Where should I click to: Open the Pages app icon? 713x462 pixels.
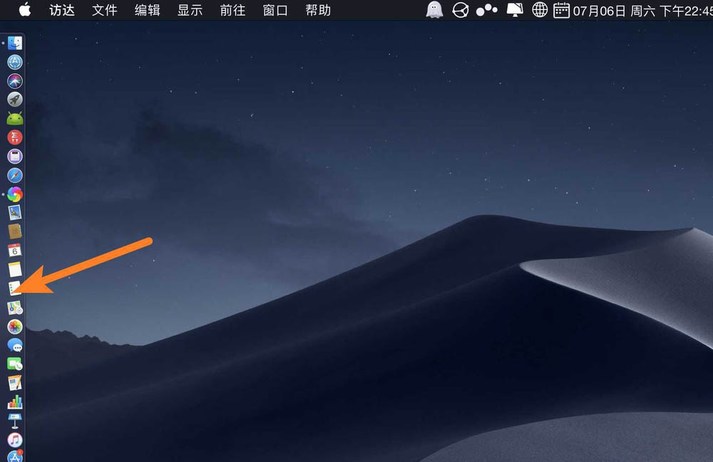15,383
